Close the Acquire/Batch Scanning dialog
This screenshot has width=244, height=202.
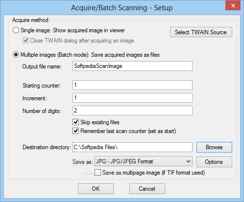click(233, 5)
